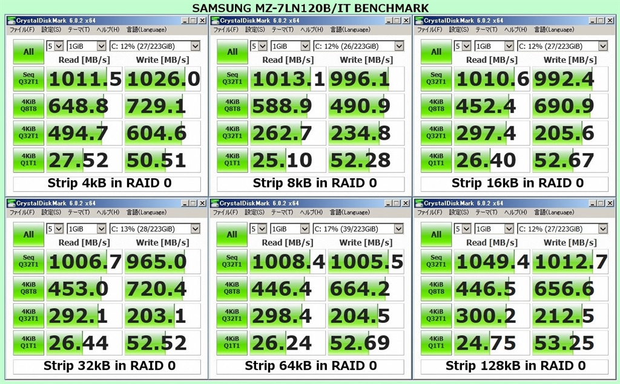This screenshot has height=384, width=620.
Task: Open 1GiB size dropdown in Strip 4kB window
Action: click(x=86, y=46)
